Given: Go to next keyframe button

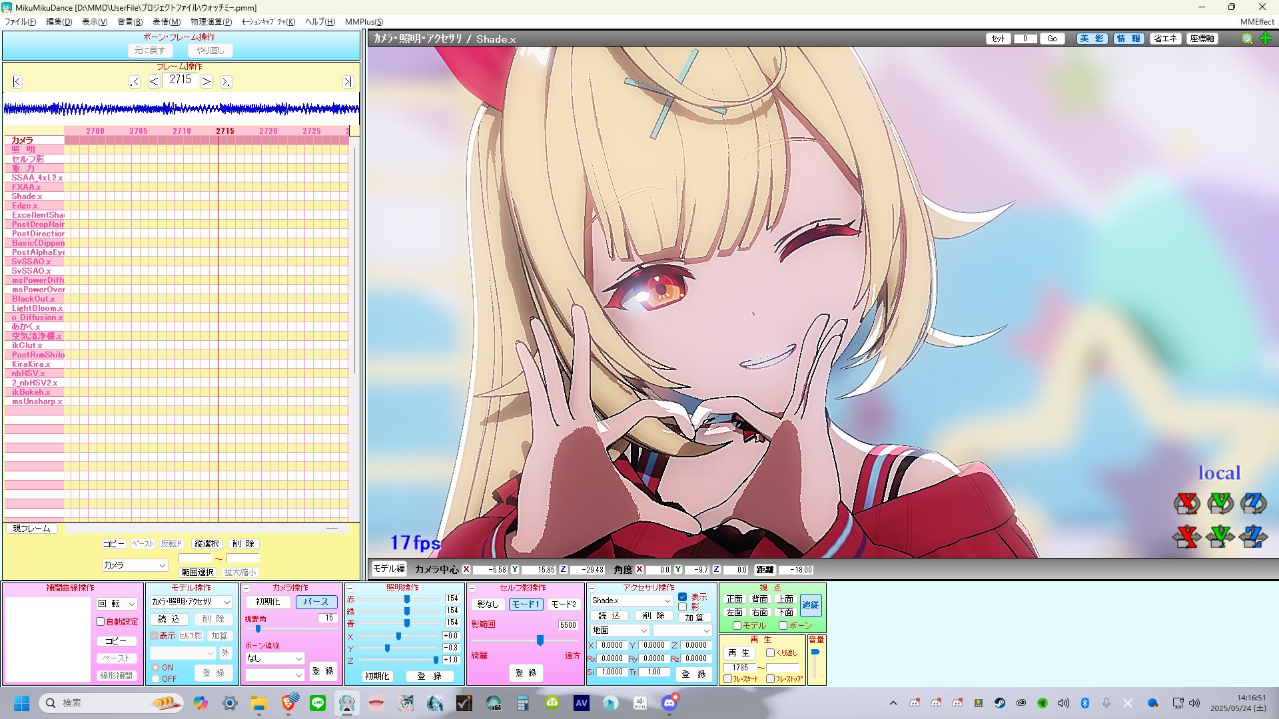Looking at the screenshot, I should pyautogui.click(x=226, y=81).
